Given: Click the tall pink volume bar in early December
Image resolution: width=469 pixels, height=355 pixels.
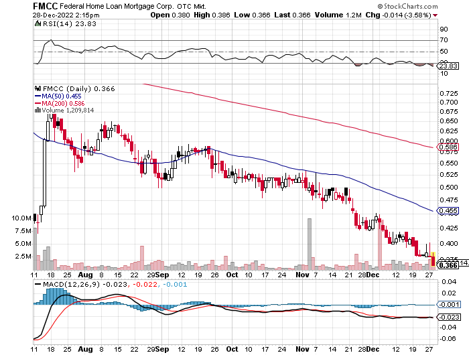Looking at the screenshot, I should (x=380, y=244).
